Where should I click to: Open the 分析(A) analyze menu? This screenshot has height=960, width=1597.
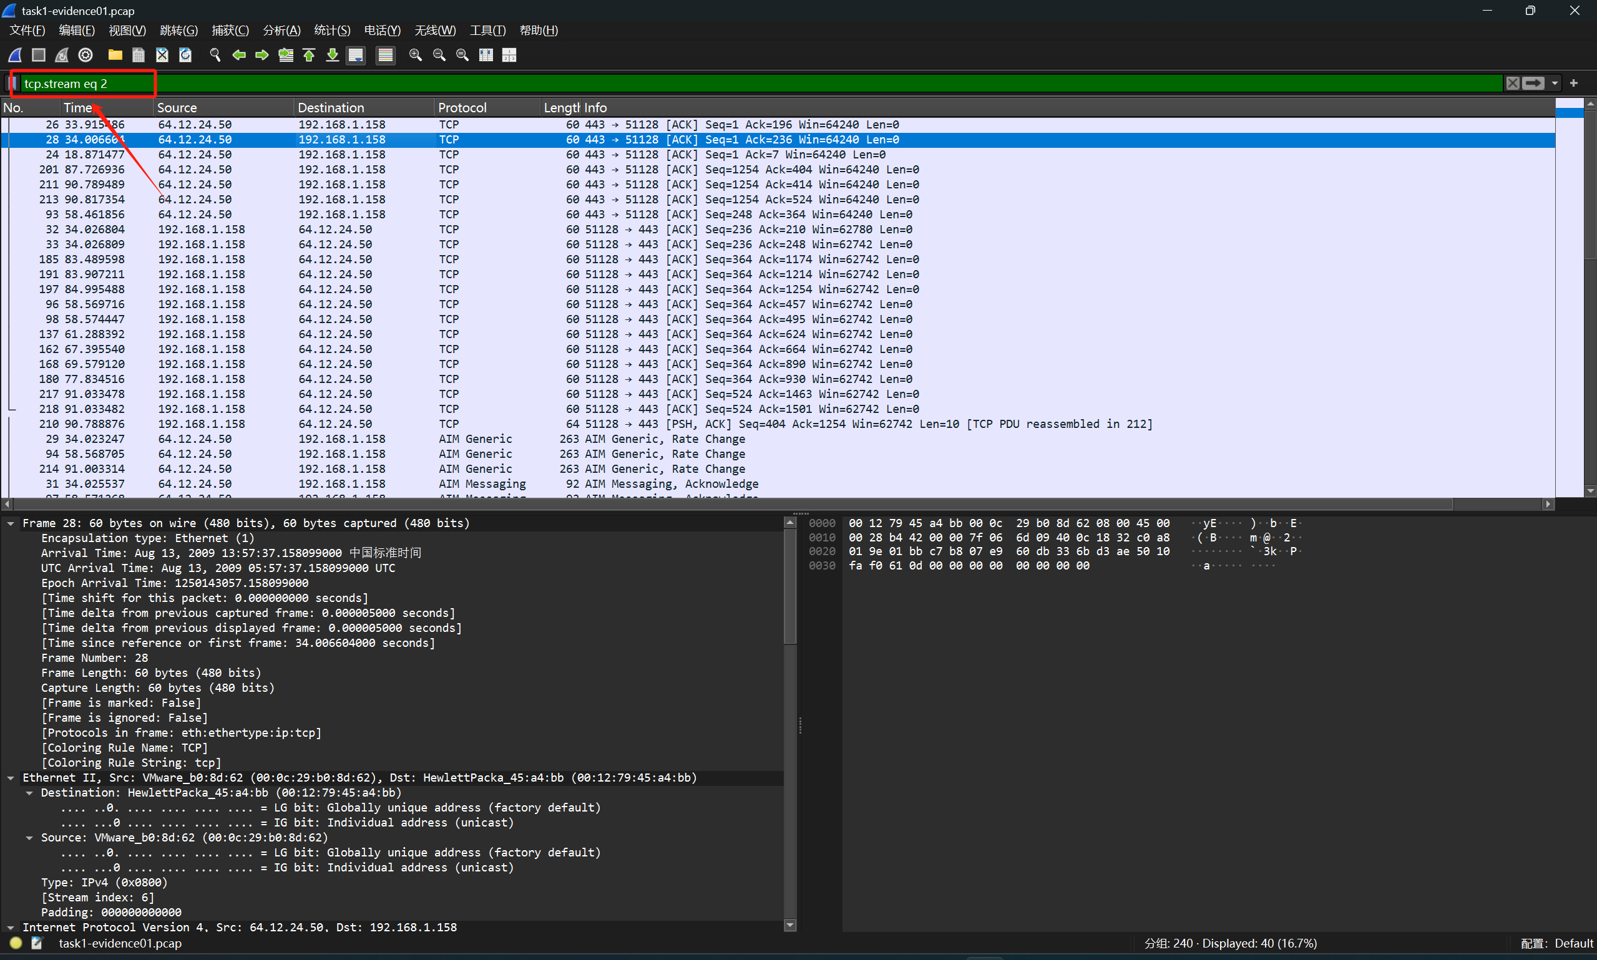pyautogui.click(x=281, y=31)
